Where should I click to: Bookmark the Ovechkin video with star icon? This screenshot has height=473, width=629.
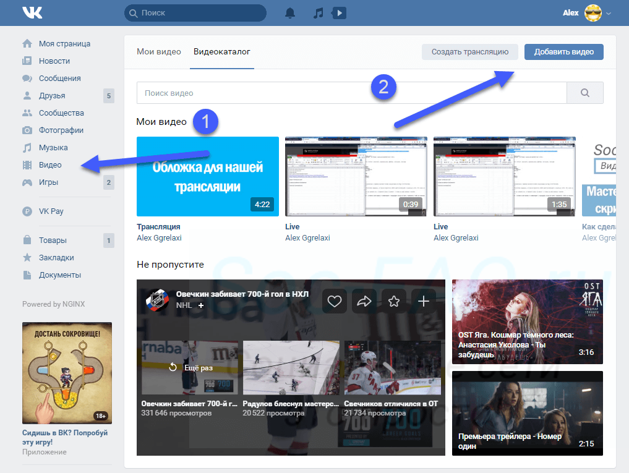point(394,301)
